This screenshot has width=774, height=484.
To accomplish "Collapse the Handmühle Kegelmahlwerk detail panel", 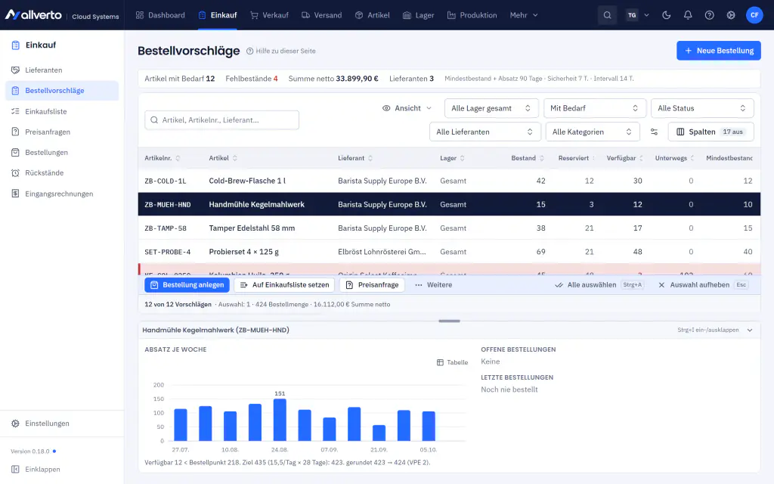I will [750, 330].
